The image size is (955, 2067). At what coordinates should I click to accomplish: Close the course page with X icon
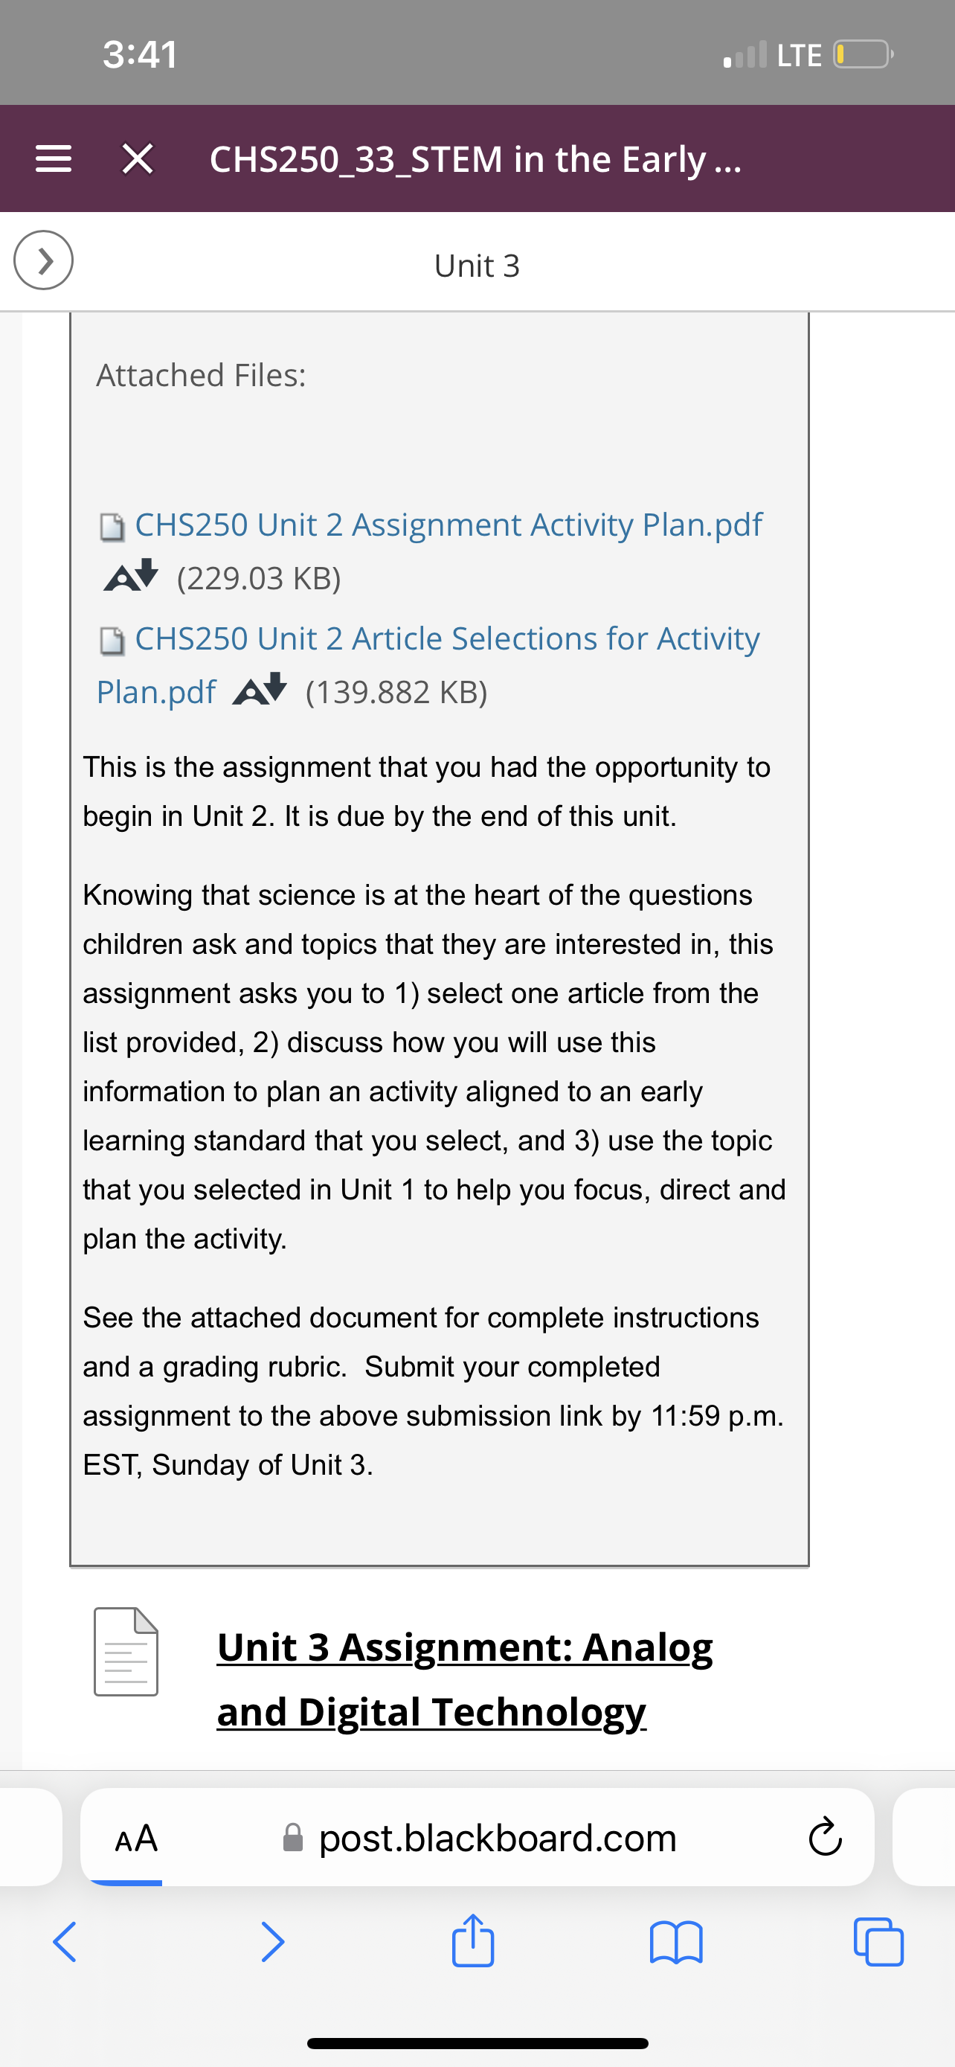click(x=138, y=159)
